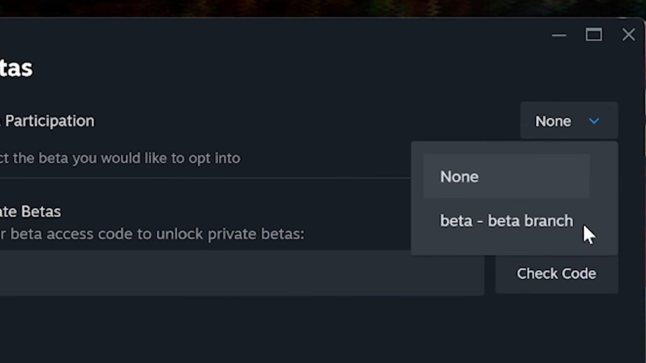Click the desktop background strip above the window
Image resolution: width=646 pixels, height=363 pixels.
(x=294, y=8)
